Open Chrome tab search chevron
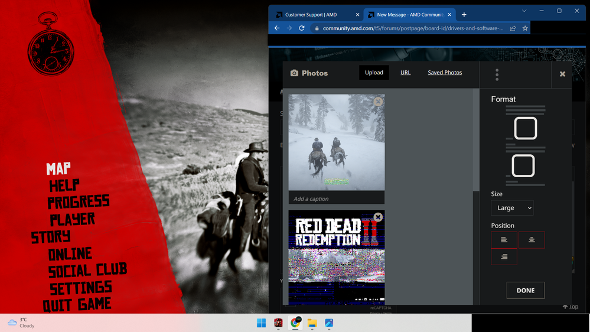Viewport: 590px width, 332px height. point(524,11)
